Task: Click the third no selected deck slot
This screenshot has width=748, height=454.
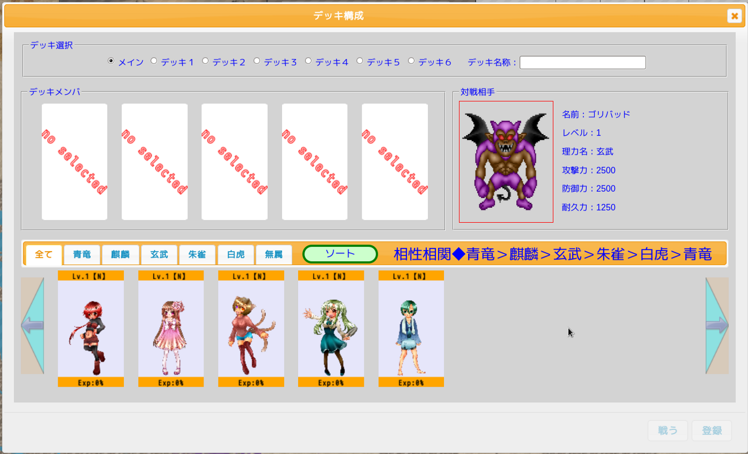Action: pos(235,162)
